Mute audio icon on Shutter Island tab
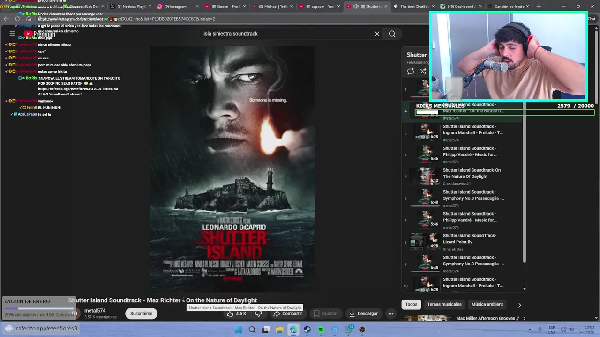The image size is (600, 337). 356,7
